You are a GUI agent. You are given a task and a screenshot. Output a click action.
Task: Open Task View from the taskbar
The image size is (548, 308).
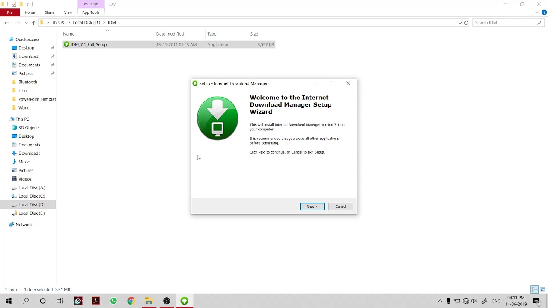pyautogui.click(x=60, y=301)
